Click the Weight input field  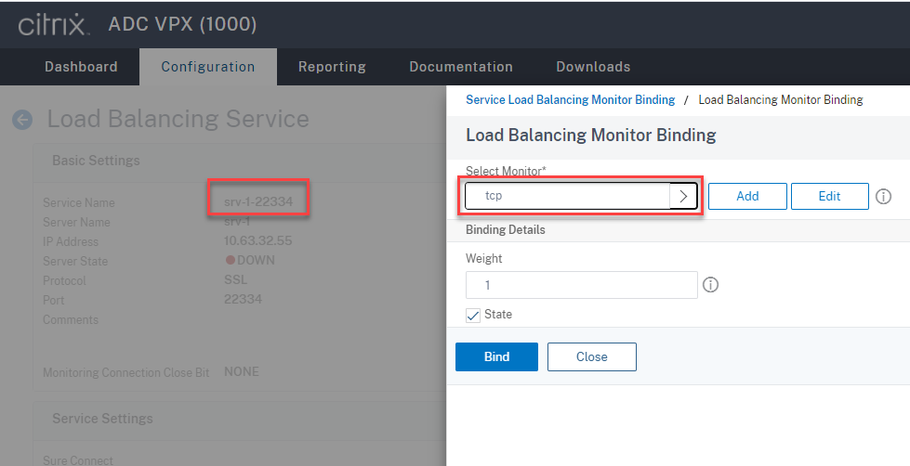581,285
